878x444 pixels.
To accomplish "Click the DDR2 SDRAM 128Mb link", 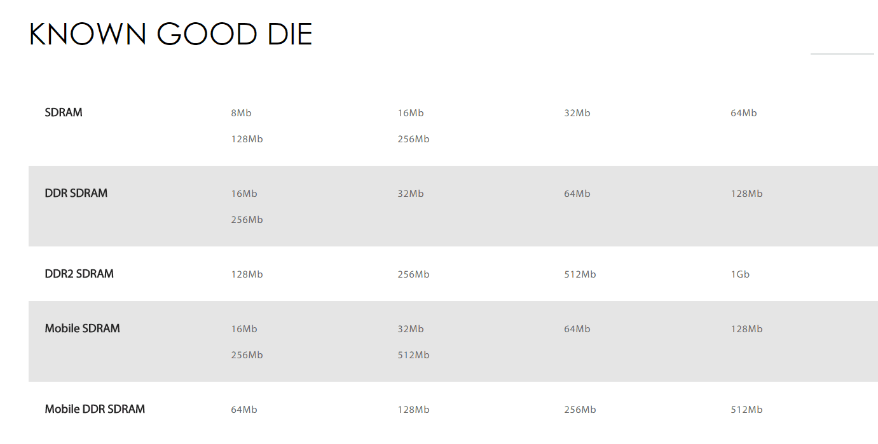I will pyautogui.click(x=247, y=274).
